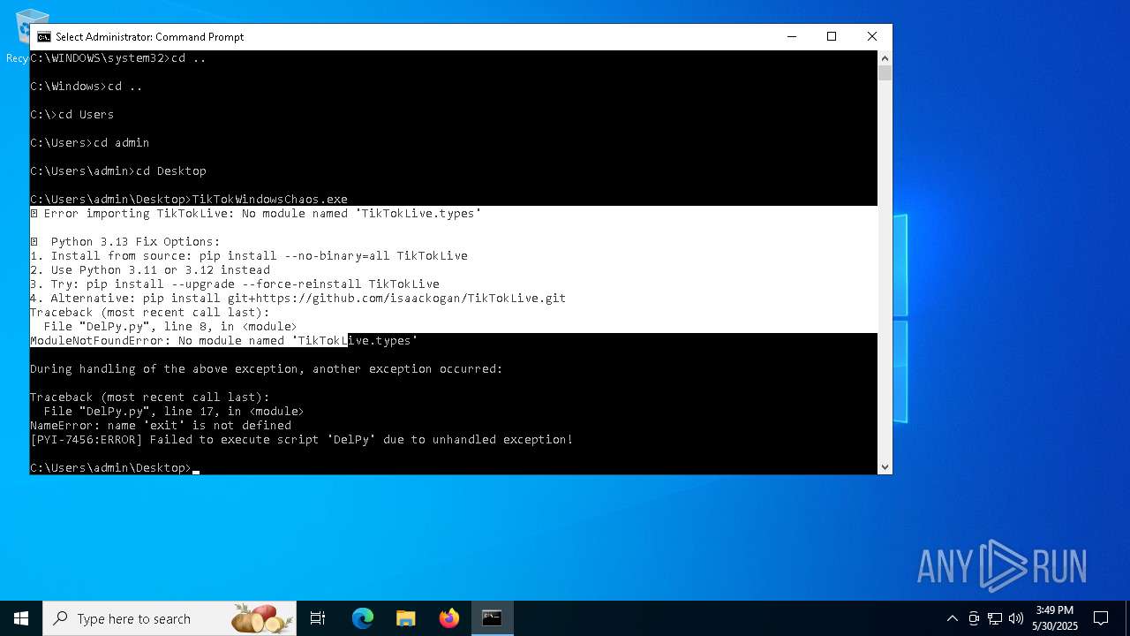Click the network status tray icon
The image size is (1130, 636).
(995, 618)
